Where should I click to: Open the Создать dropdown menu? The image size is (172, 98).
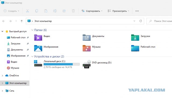click(x=11, y=11)
